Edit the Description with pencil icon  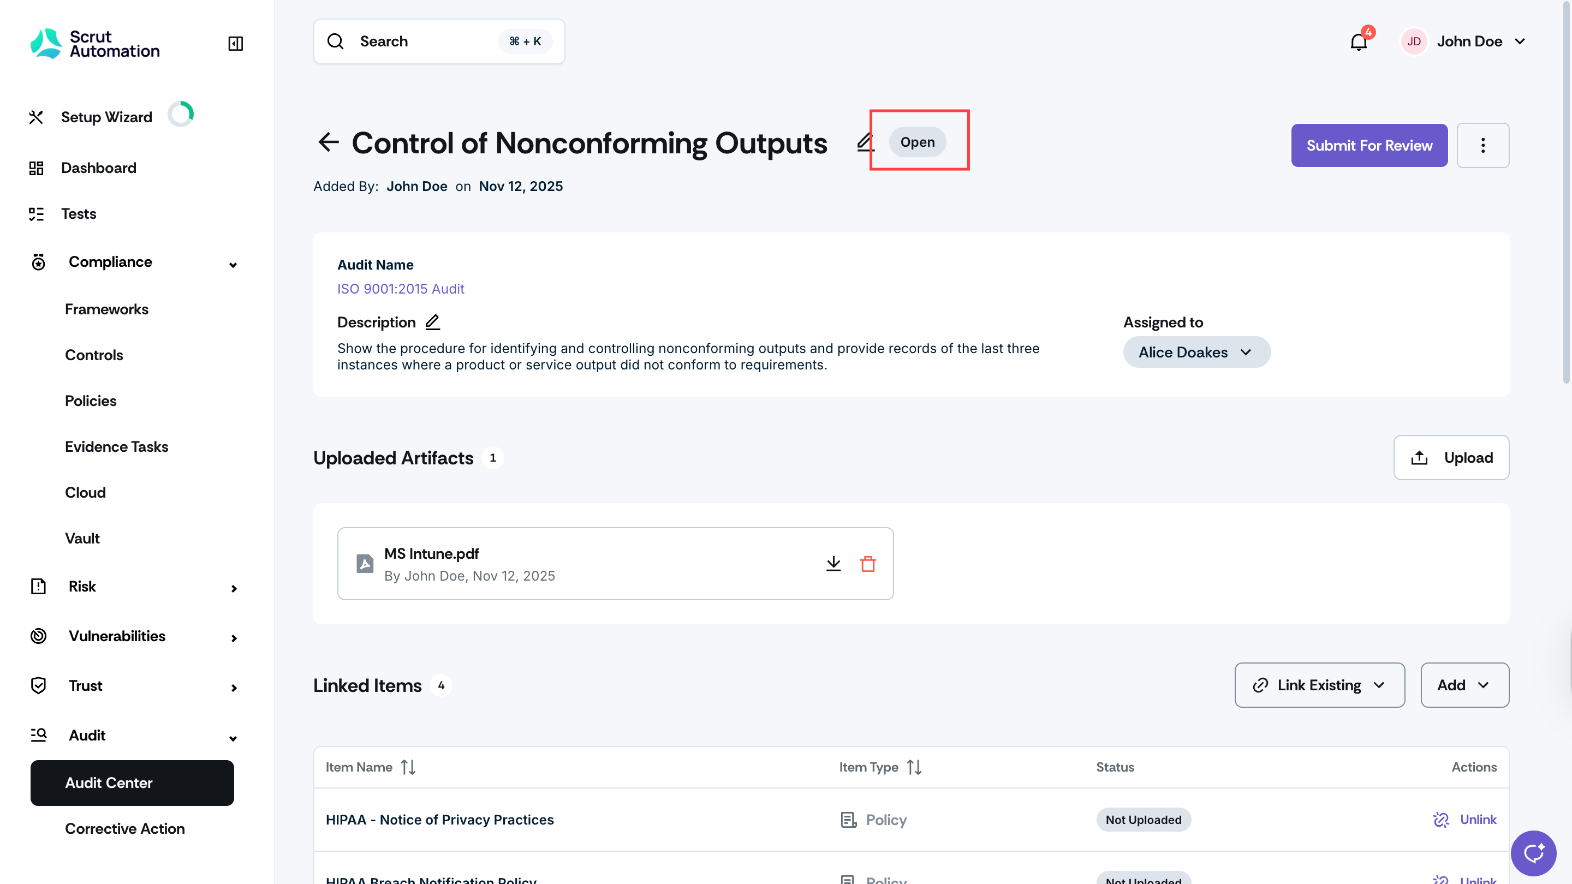[433, 322]
